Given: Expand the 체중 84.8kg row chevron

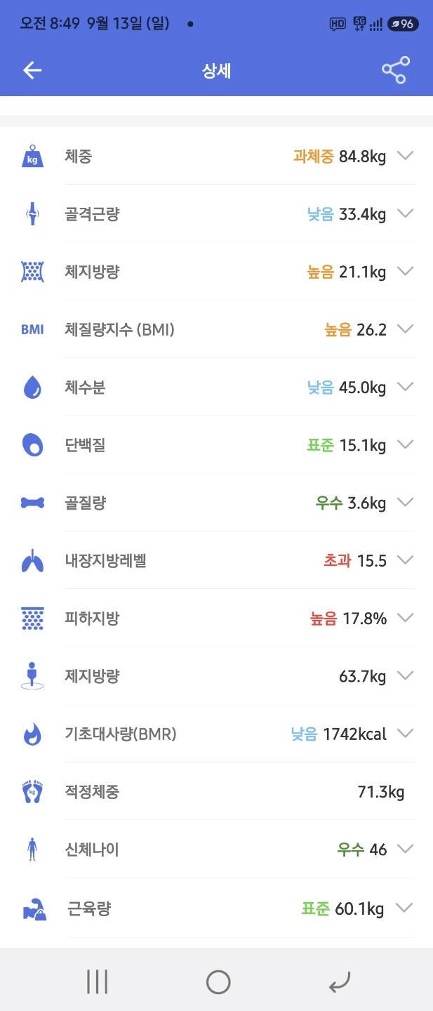Looking at the screenshot, I should [405, 156].
